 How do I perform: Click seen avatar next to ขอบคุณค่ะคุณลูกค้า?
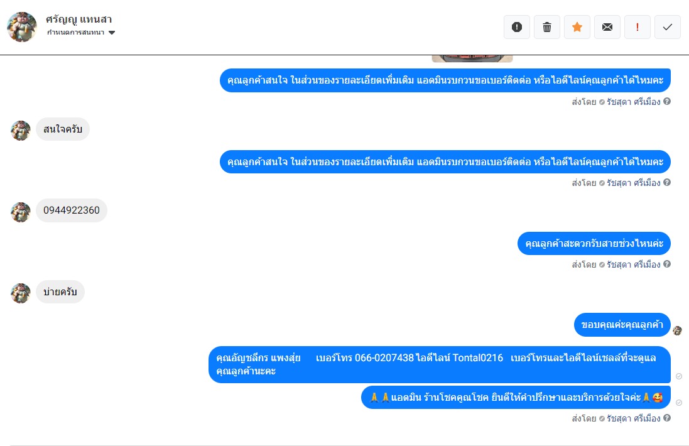(x=677, y=330)
